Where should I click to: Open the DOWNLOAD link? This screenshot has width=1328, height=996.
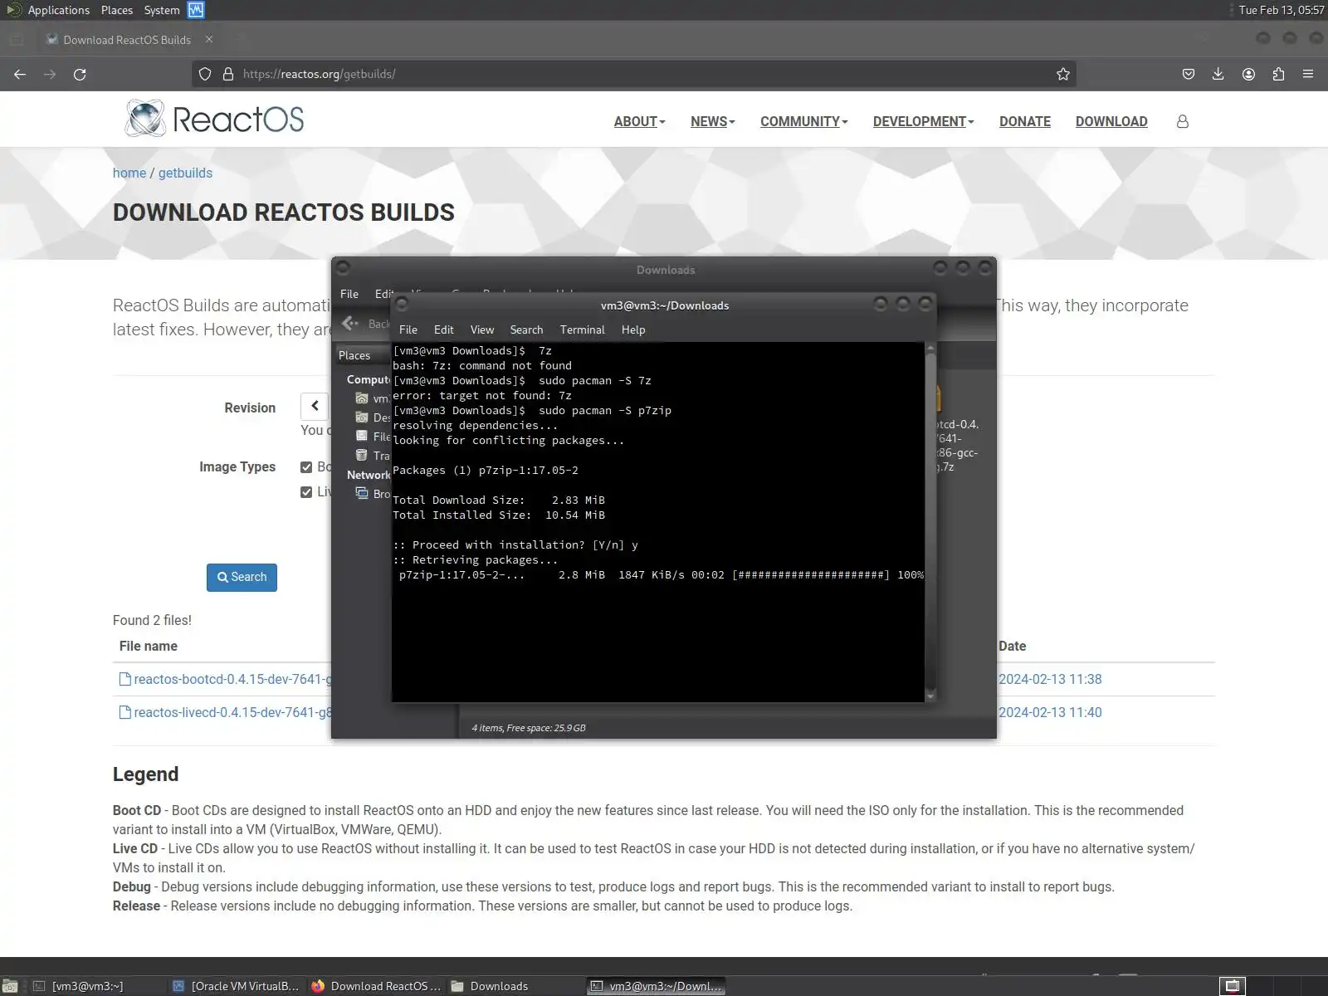tap(1111, 121)
